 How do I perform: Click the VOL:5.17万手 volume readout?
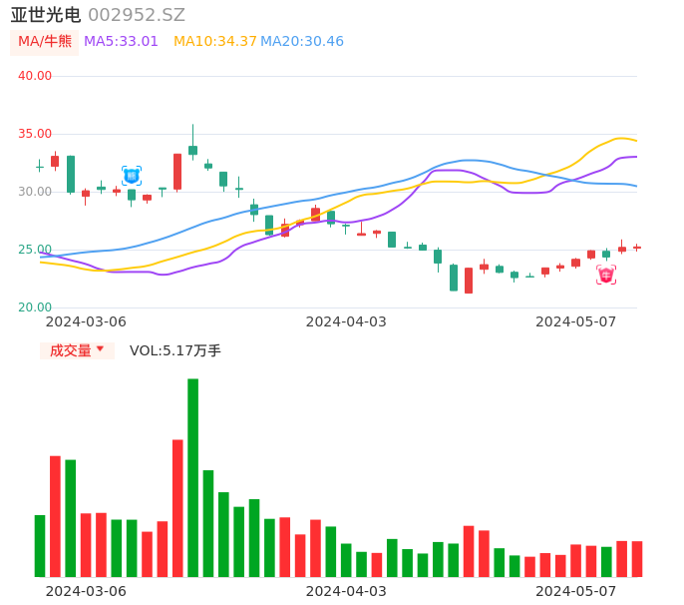click(x=175, y=350)
